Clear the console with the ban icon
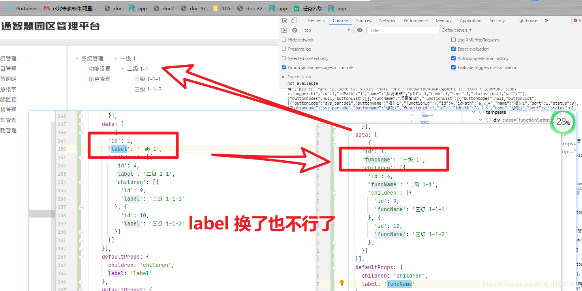The height and width of the screenshot is (291, 582). 295,30
